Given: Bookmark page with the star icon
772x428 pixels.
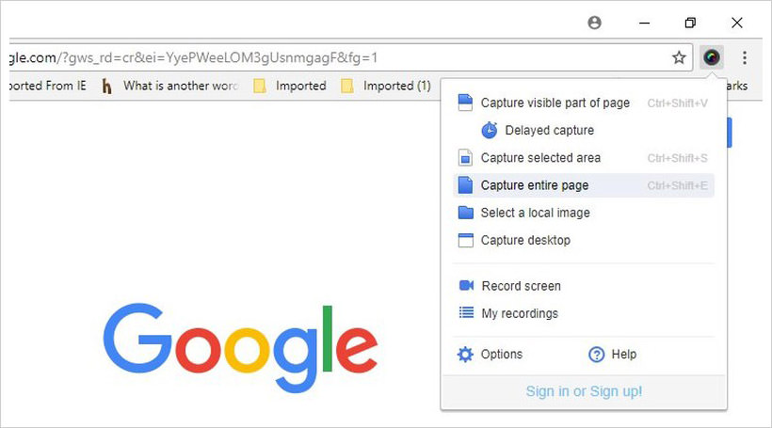Looking at the screenshot, I should tap(679, 57).
